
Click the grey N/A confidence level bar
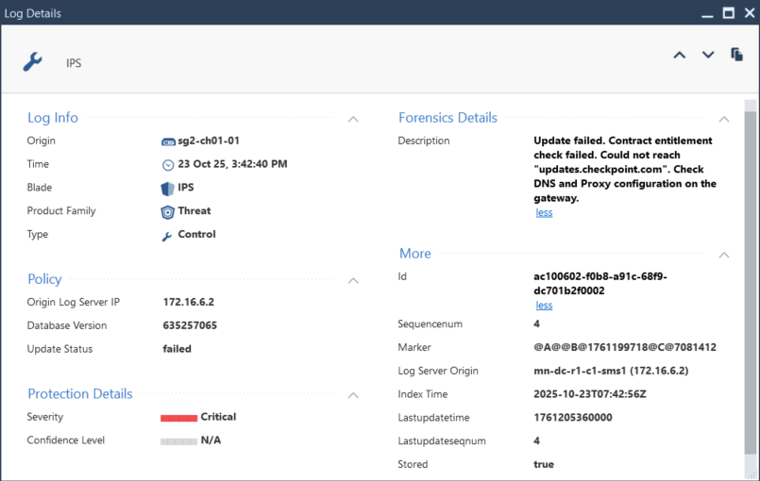[178, 441]
